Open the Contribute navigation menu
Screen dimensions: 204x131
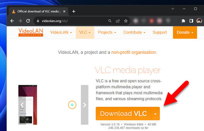134,32
